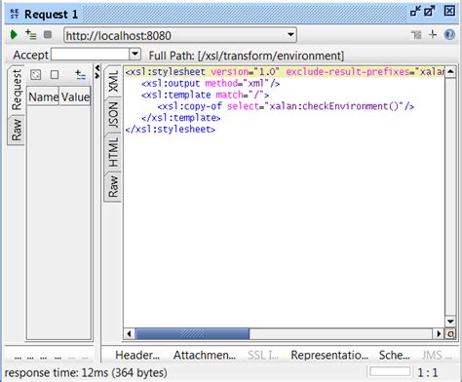This screenshot has width=462, height=382.
Task: Select the Raw tab beside the editor
Action: tap(113, 186)
